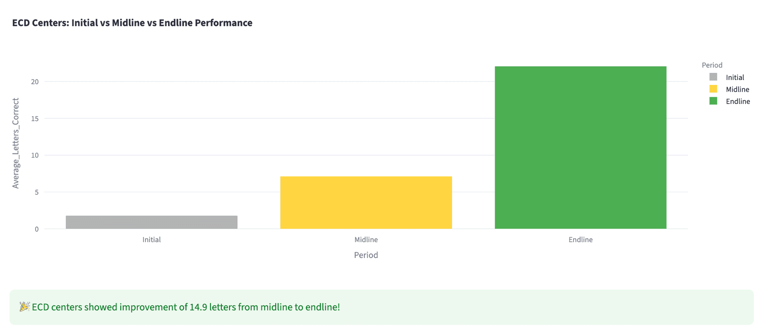
Task: Click the 'Endline' x-axis tick label
Action: click(580, 240)
